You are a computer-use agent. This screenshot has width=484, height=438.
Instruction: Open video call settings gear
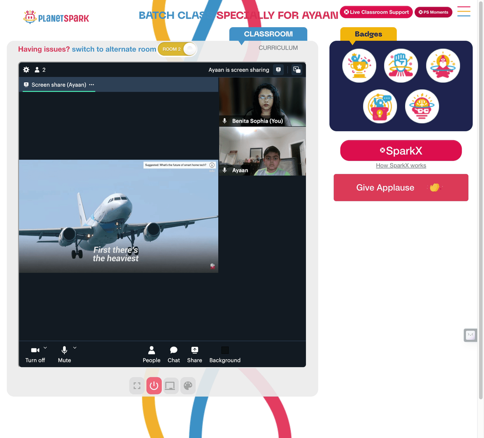[x=26, y=70]
